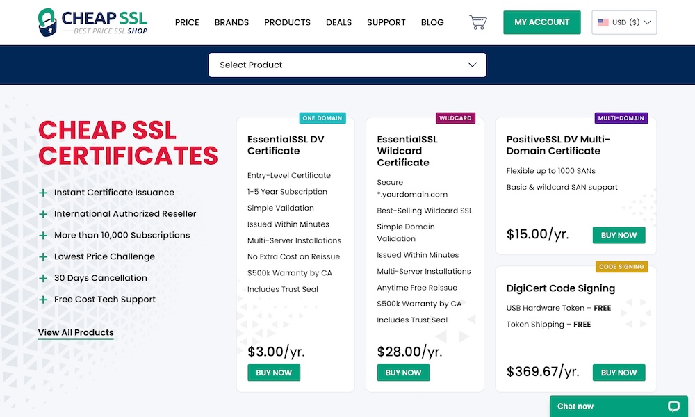
Task: Open the BRANDS menu
Action: tap(231, 22)
